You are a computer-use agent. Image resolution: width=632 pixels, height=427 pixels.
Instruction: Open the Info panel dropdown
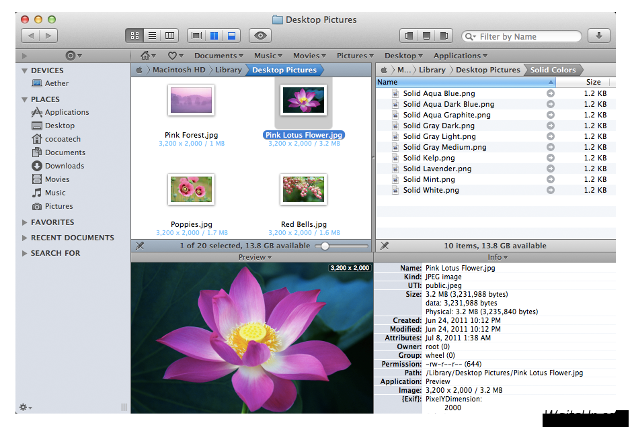coord(498,257)
